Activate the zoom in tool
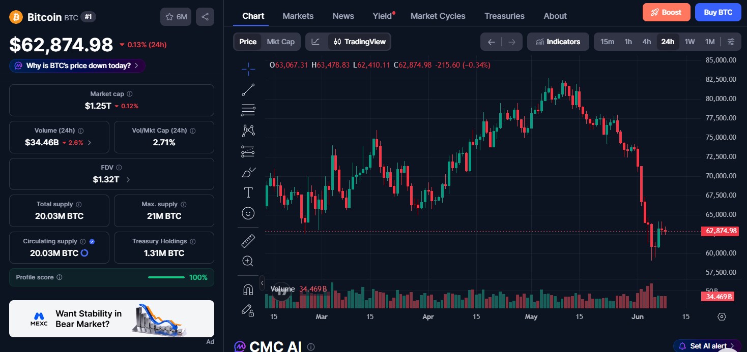747x352 pixels. (248, 261)
